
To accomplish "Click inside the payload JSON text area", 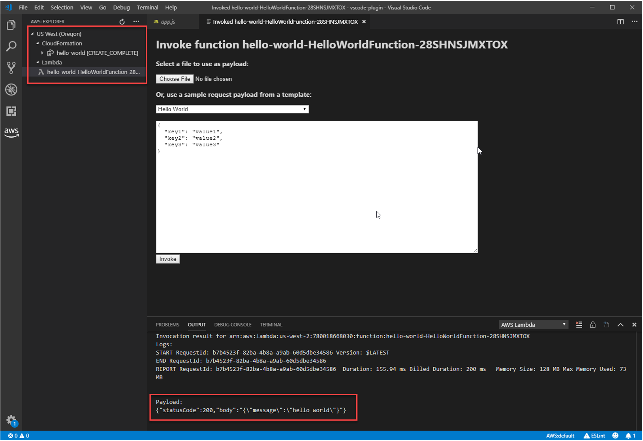I will pyautogui.click(x=317, y=187).
